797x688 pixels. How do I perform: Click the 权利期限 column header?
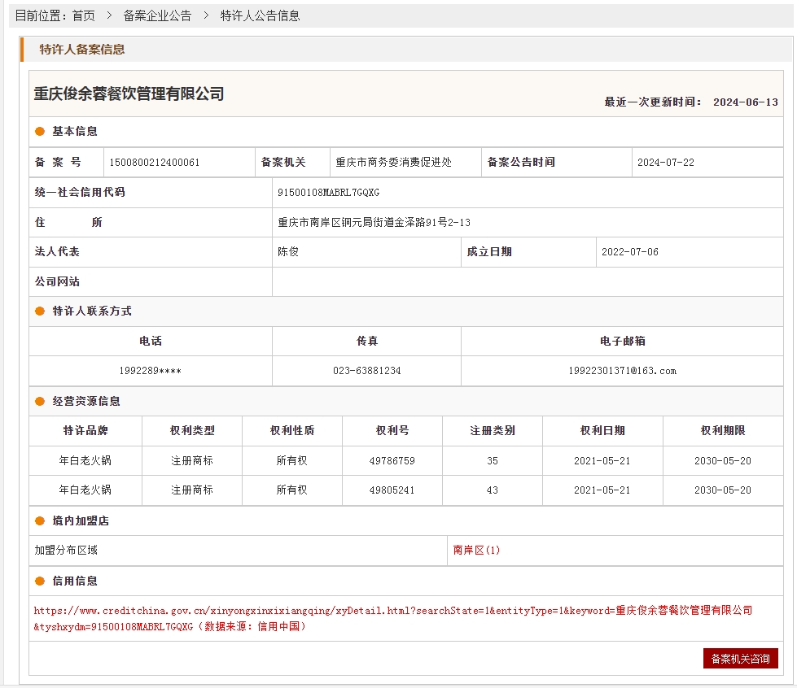[x=723, y=430]
